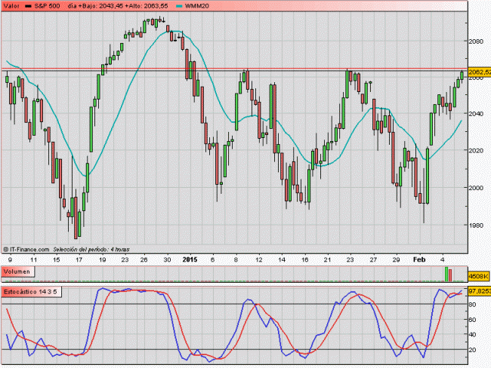This screenshot has width=491, height=368.
Task: Click the 'Valor' header label
Action: pos(11,6)
